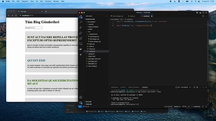Open the zsh vue-playlist terminal selector
The width and height of the screenshot is (216, 121).
click(182, 87)
